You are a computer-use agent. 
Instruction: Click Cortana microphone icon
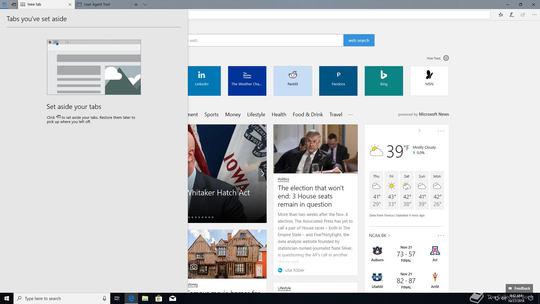click(x=104, y=298)
